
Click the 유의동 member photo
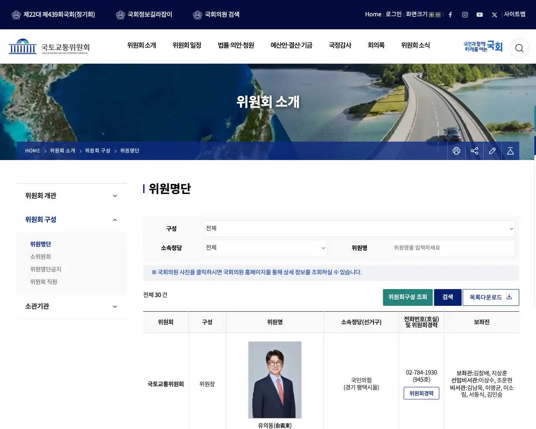pyautogui.click(x=275, y=380)
